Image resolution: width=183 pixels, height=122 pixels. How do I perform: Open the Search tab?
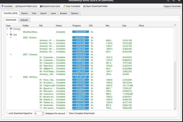[x=43, y=13]
